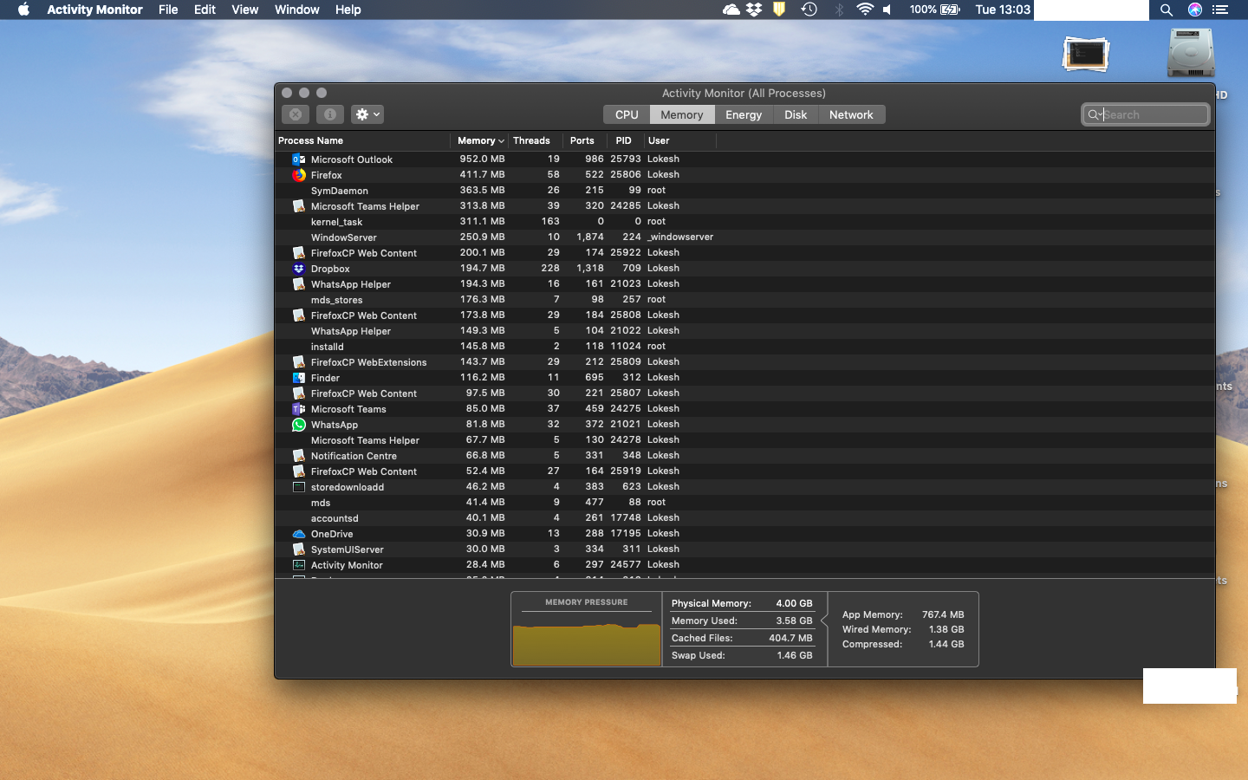Click the yellow shield menu bar icon
1248x780 pixels.
(x=779, y=10)
